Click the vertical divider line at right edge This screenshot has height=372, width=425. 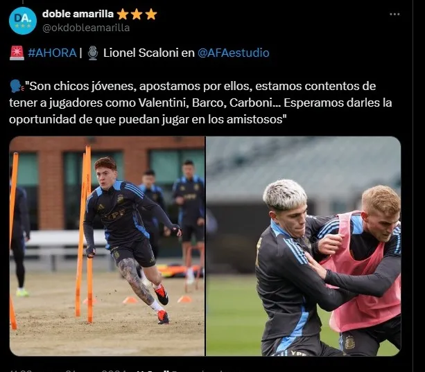tap(413, 186)
